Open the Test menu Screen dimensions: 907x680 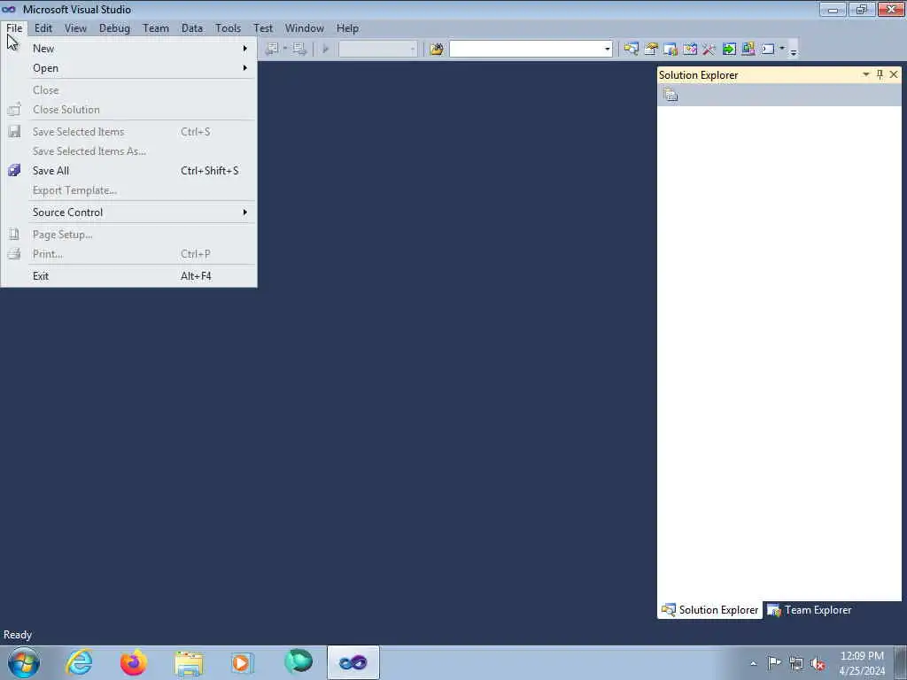(263, 27)
